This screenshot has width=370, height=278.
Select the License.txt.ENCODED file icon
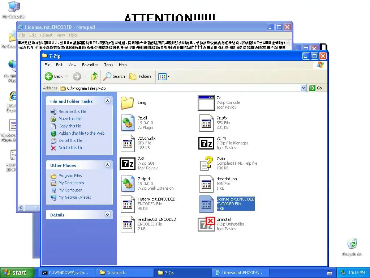coord(206,204)
